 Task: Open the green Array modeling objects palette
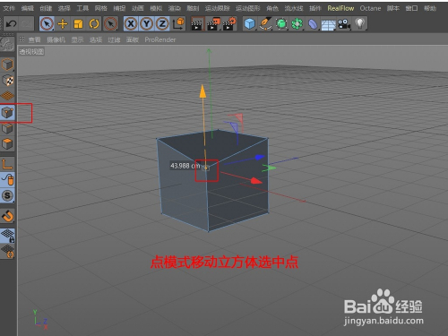[x=297, y=23]
